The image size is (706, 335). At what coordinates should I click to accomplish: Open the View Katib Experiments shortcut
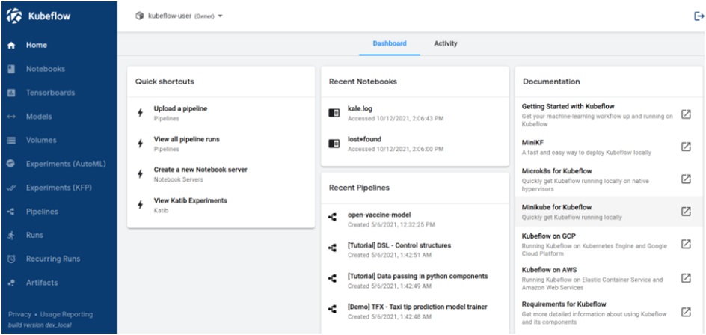point(190,200)
